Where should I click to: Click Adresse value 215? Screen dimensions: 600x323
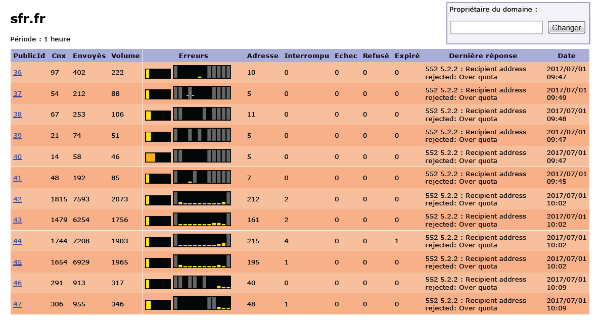tap(253, 241)
